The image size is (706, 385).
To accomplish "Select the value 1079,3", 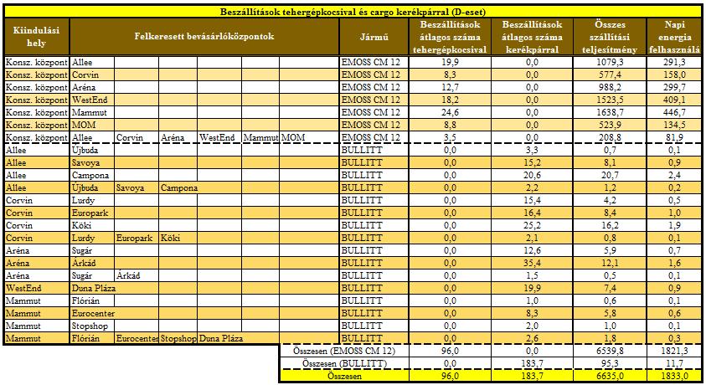I will coord(610,62).
